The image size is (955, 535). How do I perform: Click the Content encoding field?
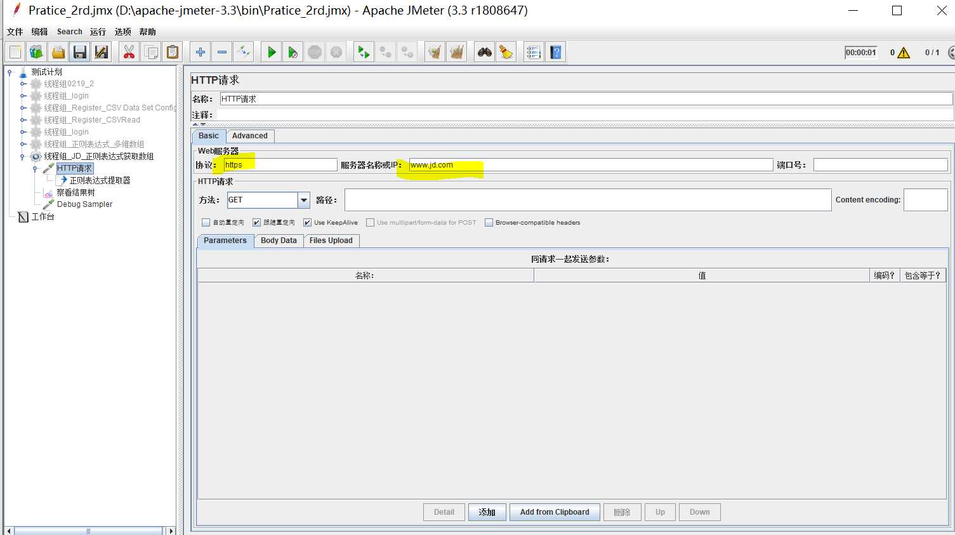[x=925, y=200]
